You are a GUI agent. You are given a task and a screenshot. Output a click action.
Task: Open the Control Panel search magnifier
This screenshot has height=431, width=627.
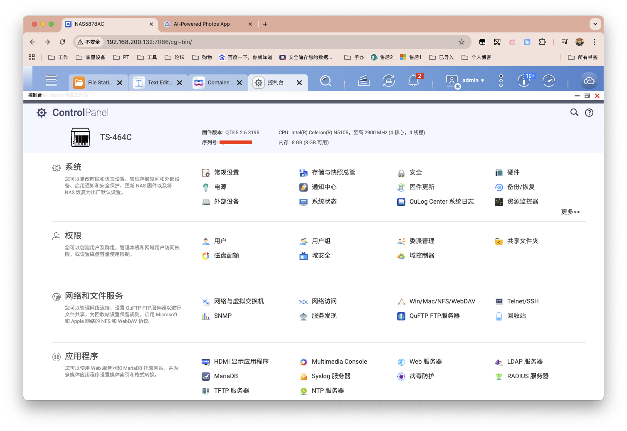coord(574,112)
